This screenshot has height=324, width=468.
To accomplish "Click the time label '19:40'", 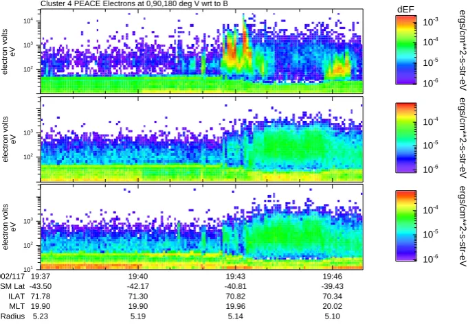I will tap(138, 277).
